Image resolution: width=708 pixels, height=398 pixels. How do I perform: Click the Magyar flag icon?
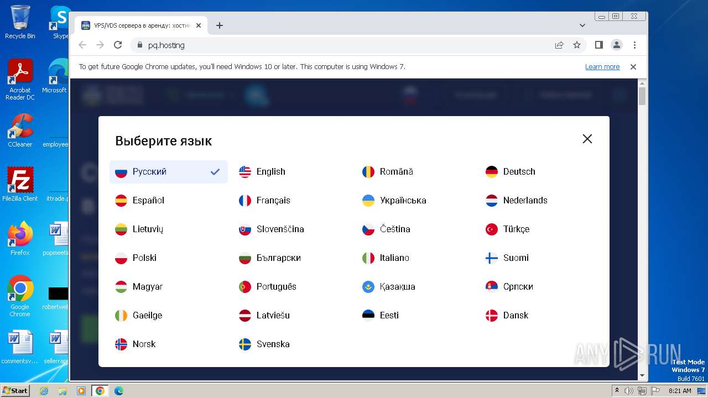[x=121, y=287]
